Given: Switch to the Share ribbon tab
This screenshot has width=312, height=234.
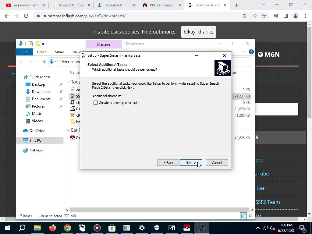Looking at the screenshot, I should coord(59,52).
